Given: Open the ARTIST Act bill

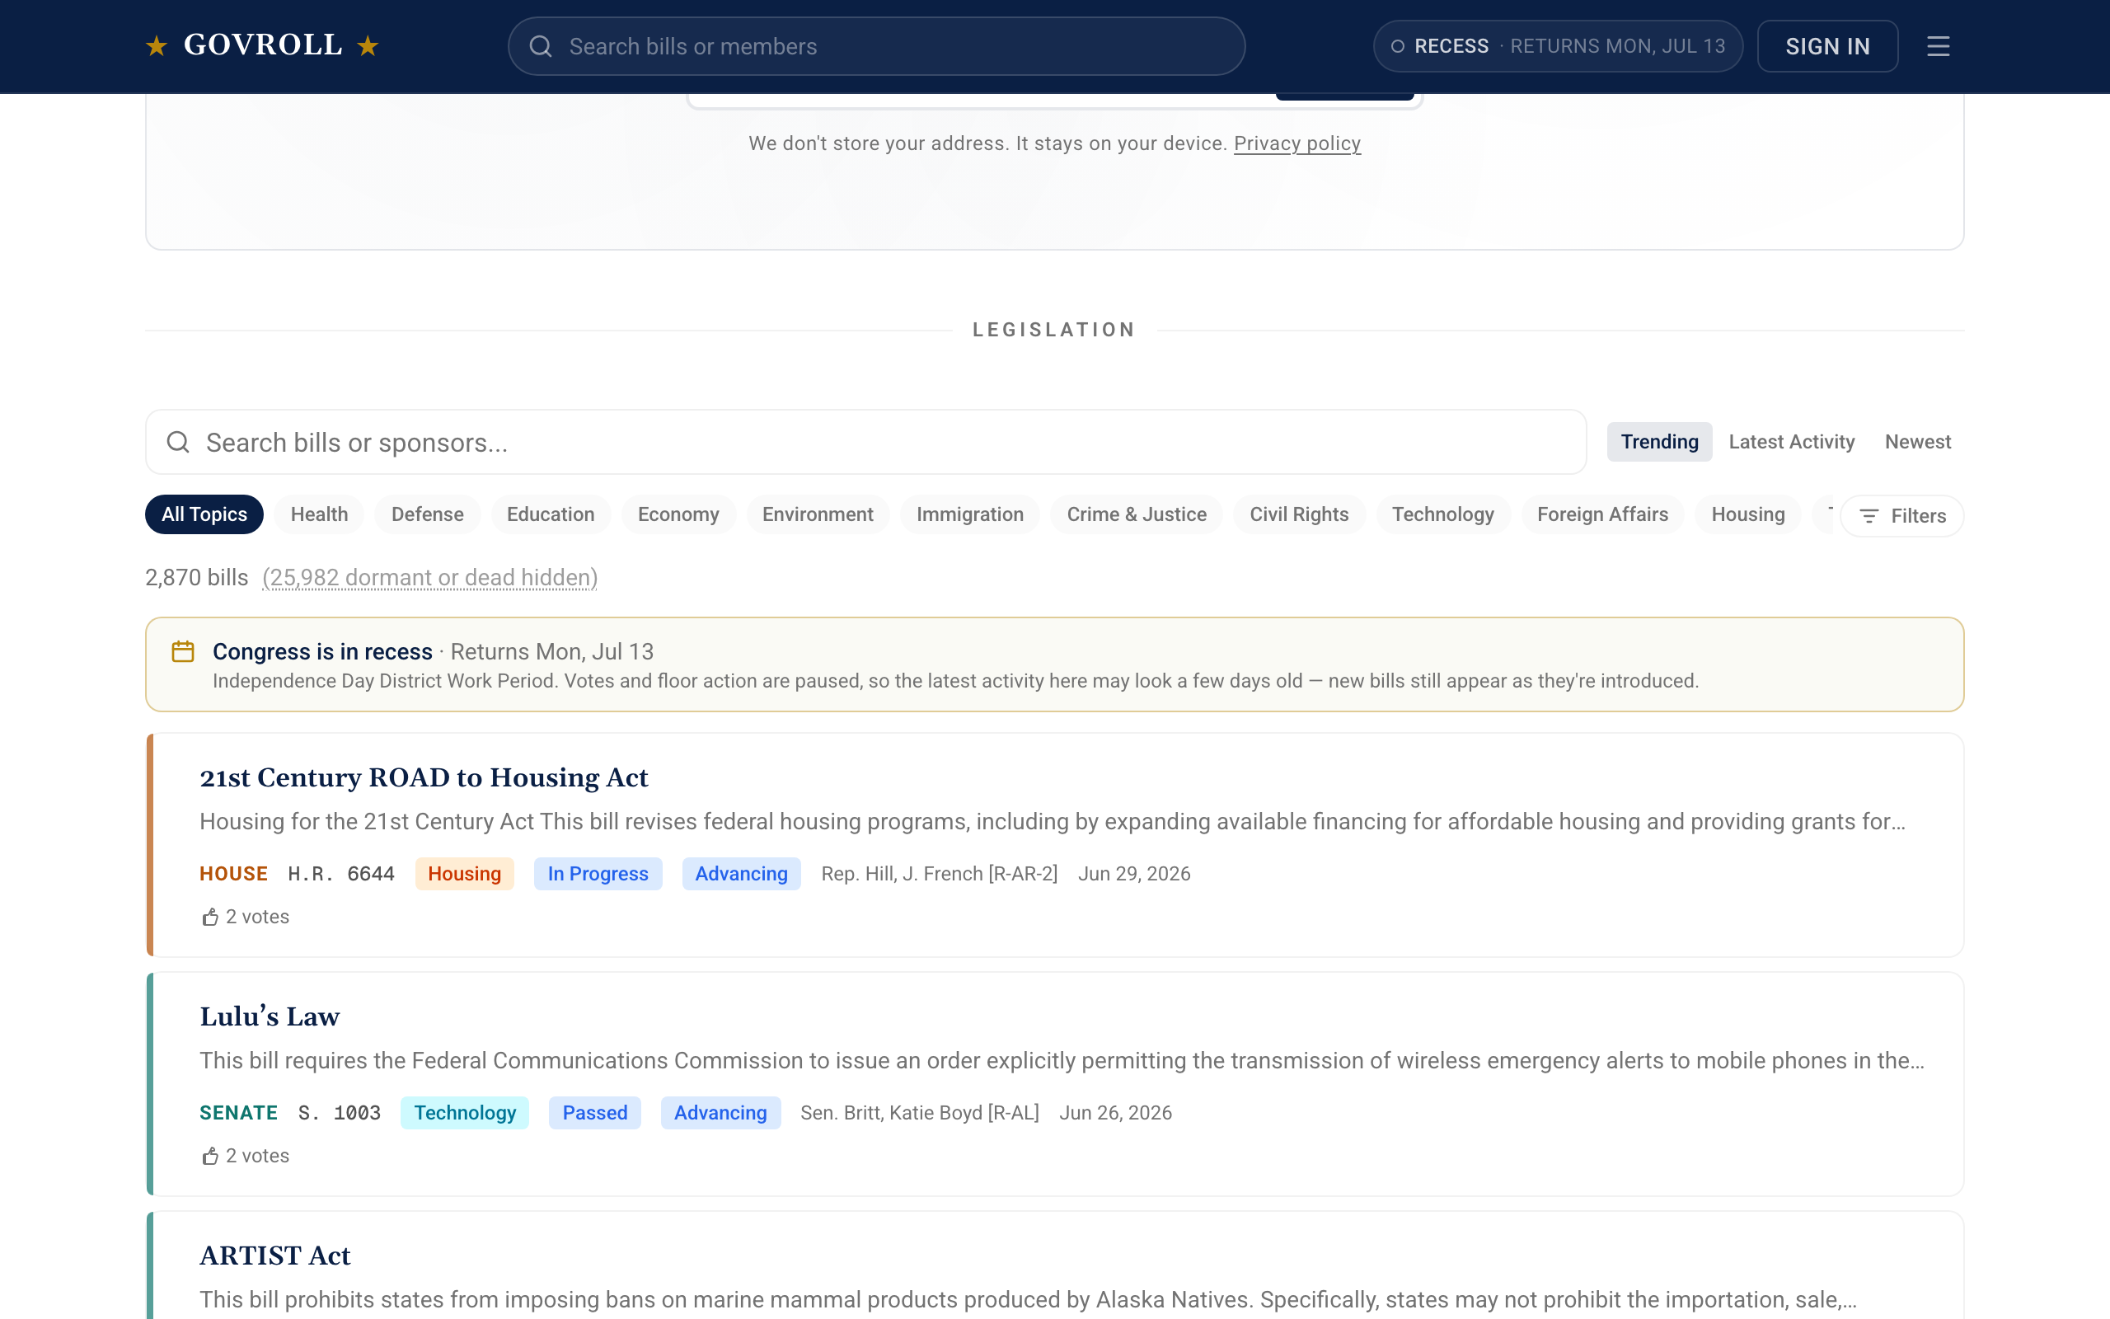Looking at the screenshot, I should pos(274,1256).
